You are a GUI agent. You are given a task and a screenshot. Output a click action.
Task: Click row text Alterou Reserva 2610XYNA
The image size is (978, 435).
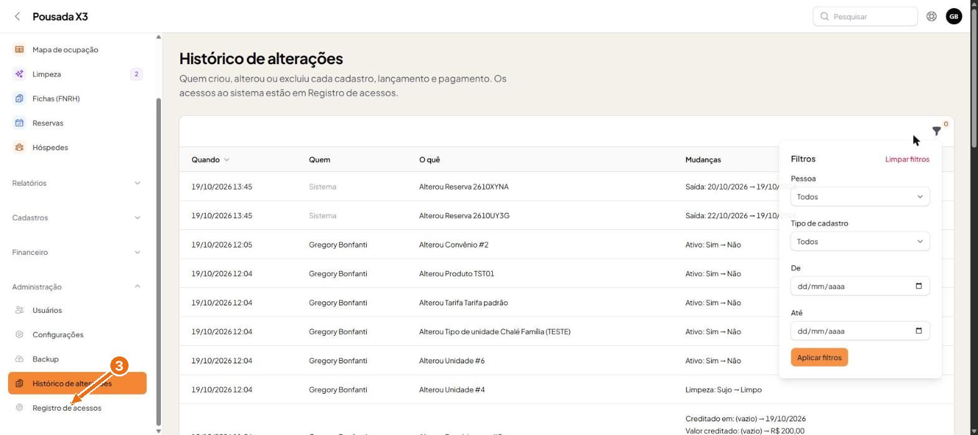coord(463,187)
